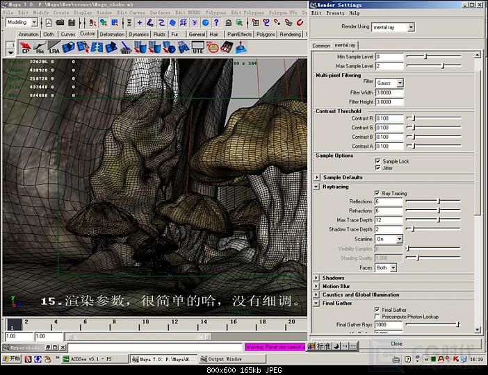Screen dimensions: 488x375
Task: Click the Windows Start button
Action: 12,359
